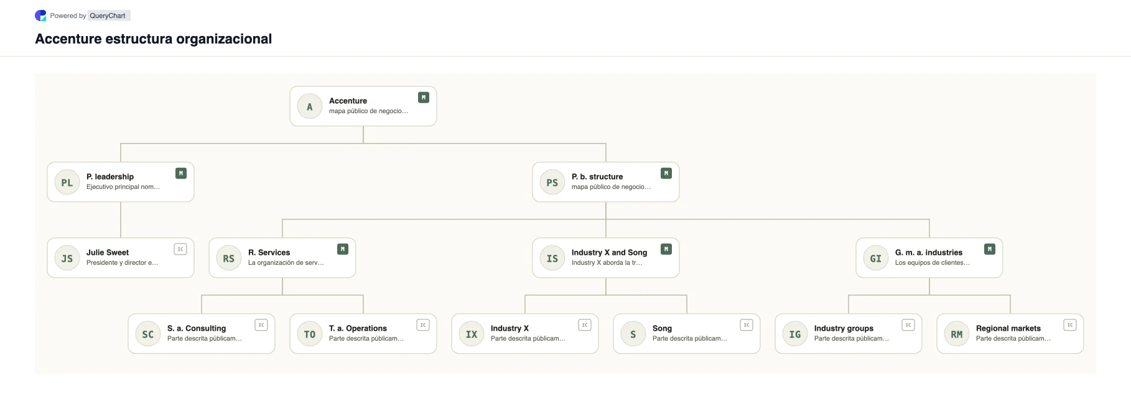This screenshot has height=409, width=1131.
Task: Click the M badge on G. m. a. industries card
Action: [x=990, y=249]
